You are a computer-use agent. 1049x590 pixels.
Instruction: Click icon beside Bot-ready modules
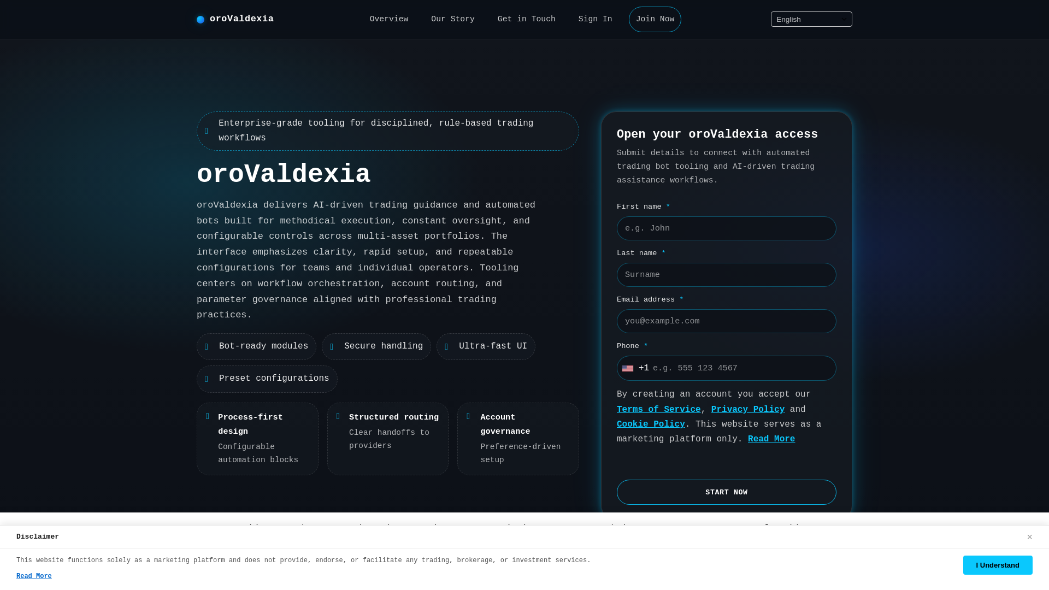coord(207,347)
